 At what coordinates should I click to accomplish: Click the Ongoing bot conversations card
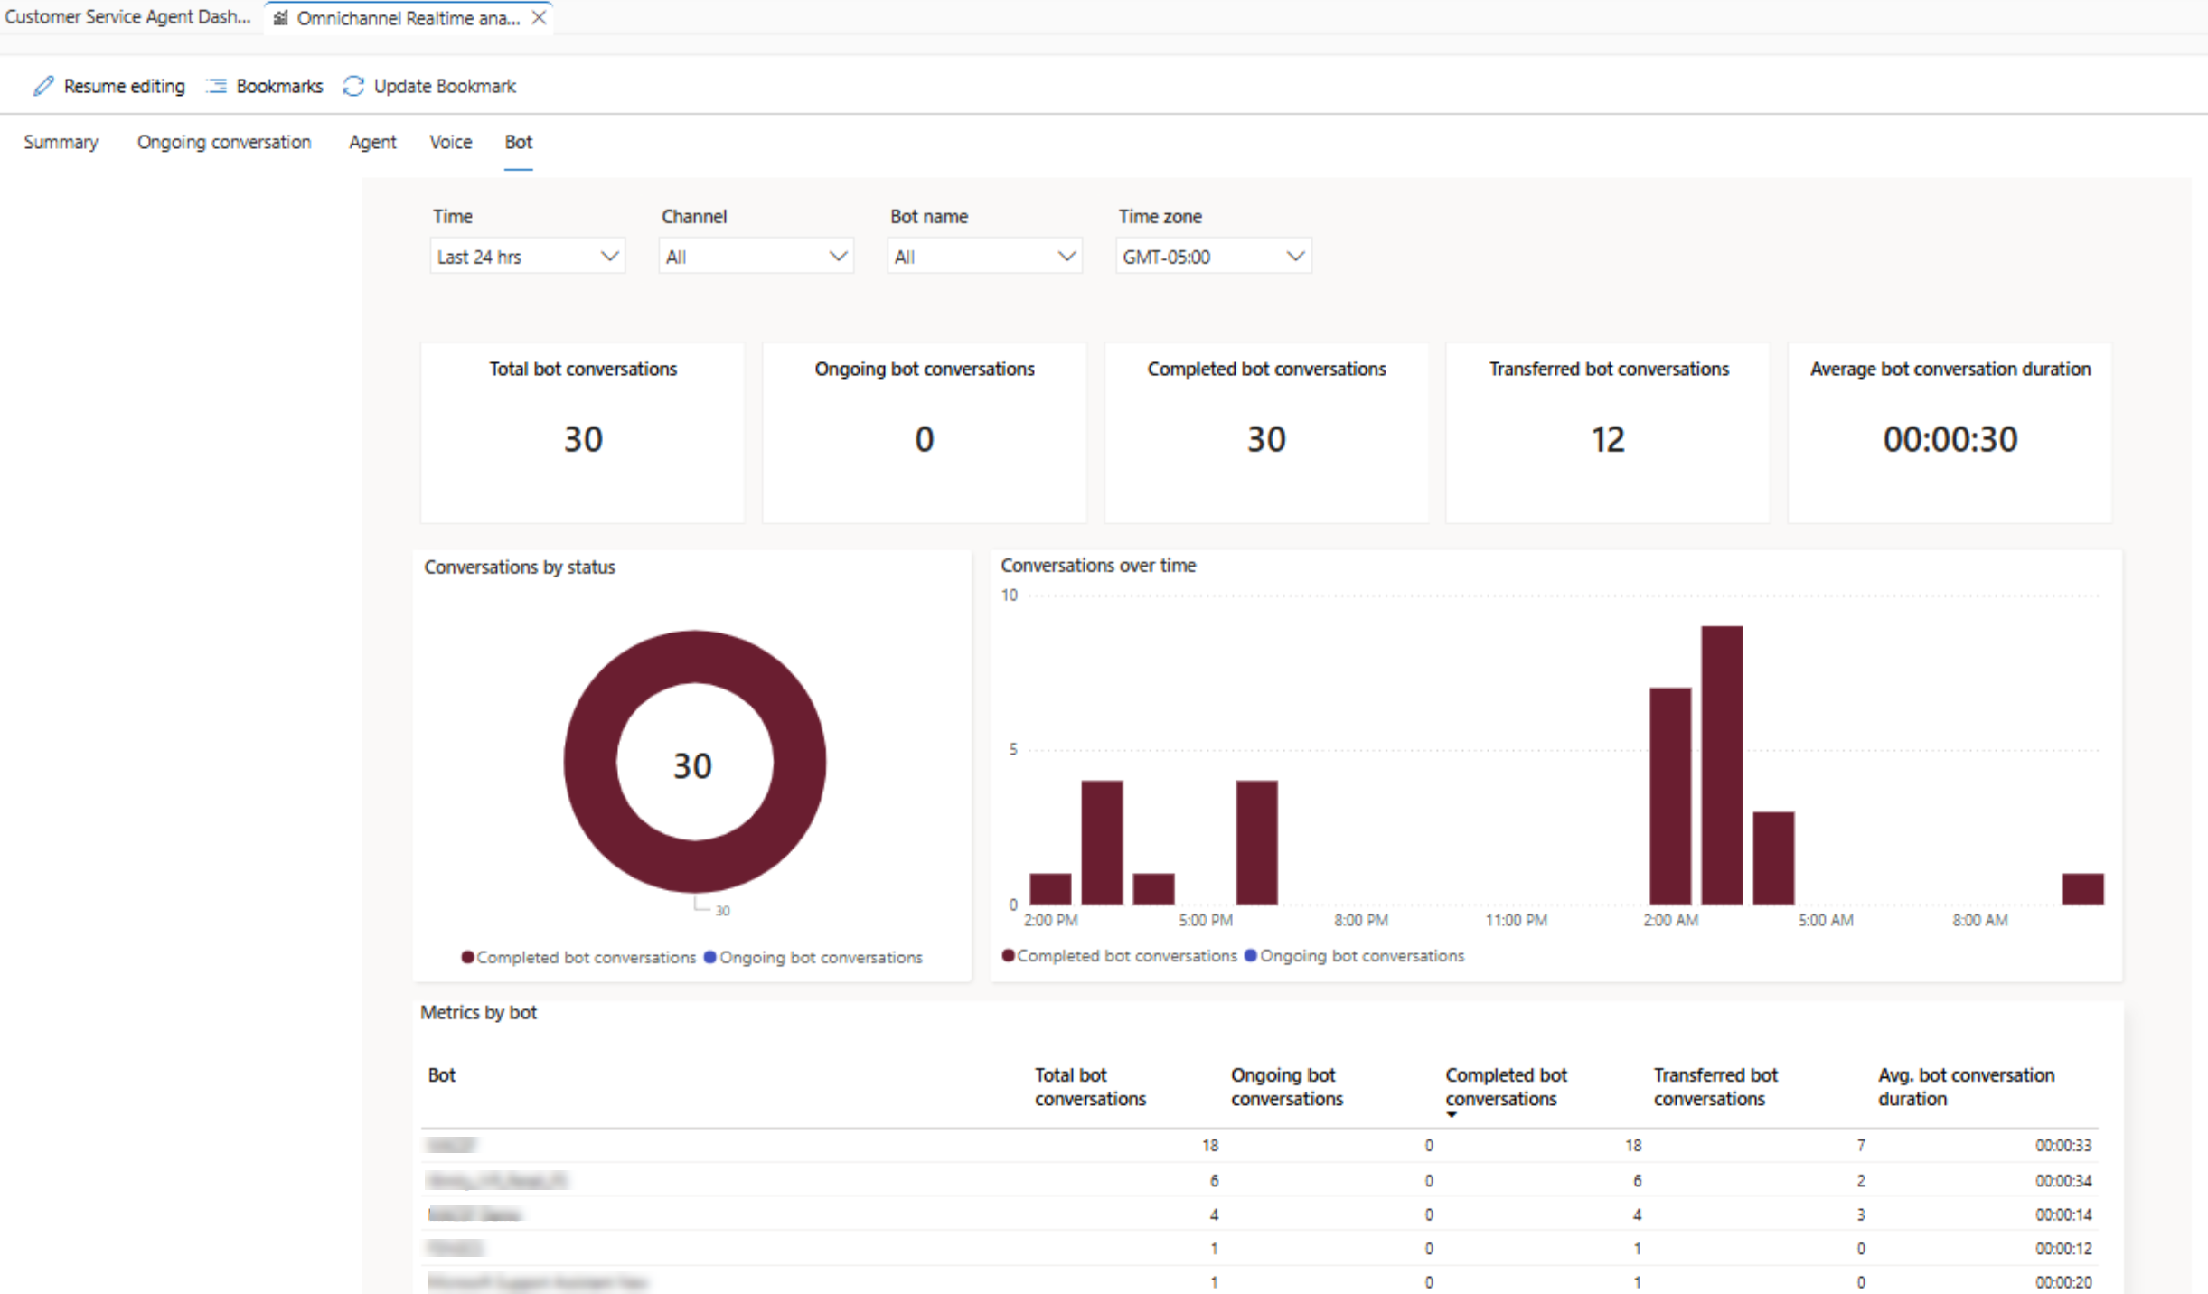(925, 432)
